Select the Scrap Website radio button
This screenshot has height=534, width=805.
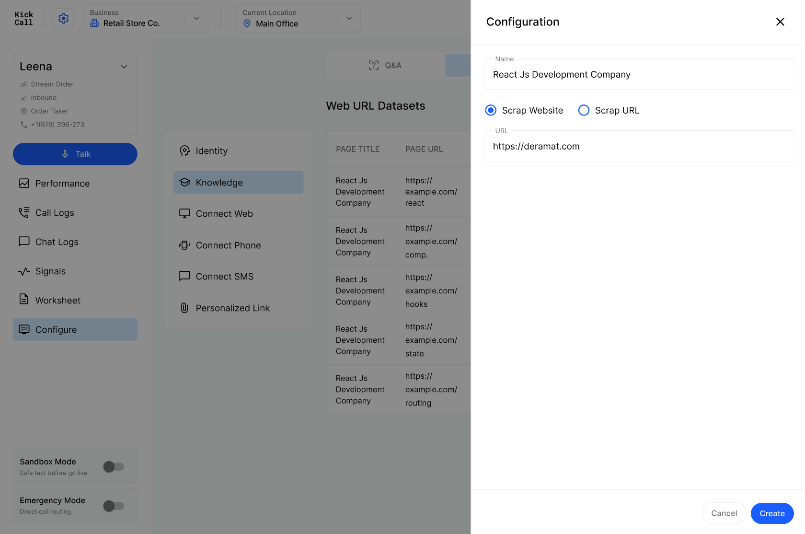[x=491, y=110]
